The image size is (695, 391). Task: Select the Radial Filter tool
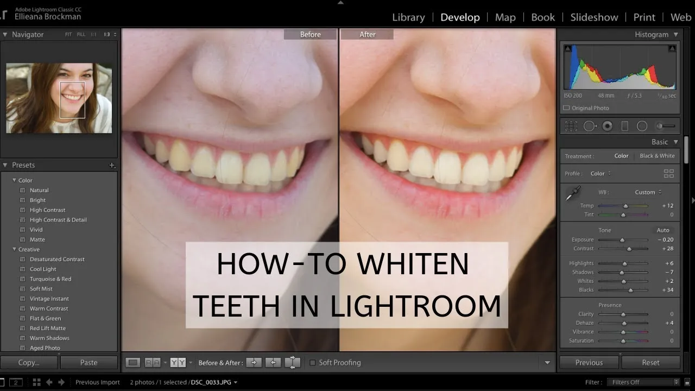[x=642, y=126]
